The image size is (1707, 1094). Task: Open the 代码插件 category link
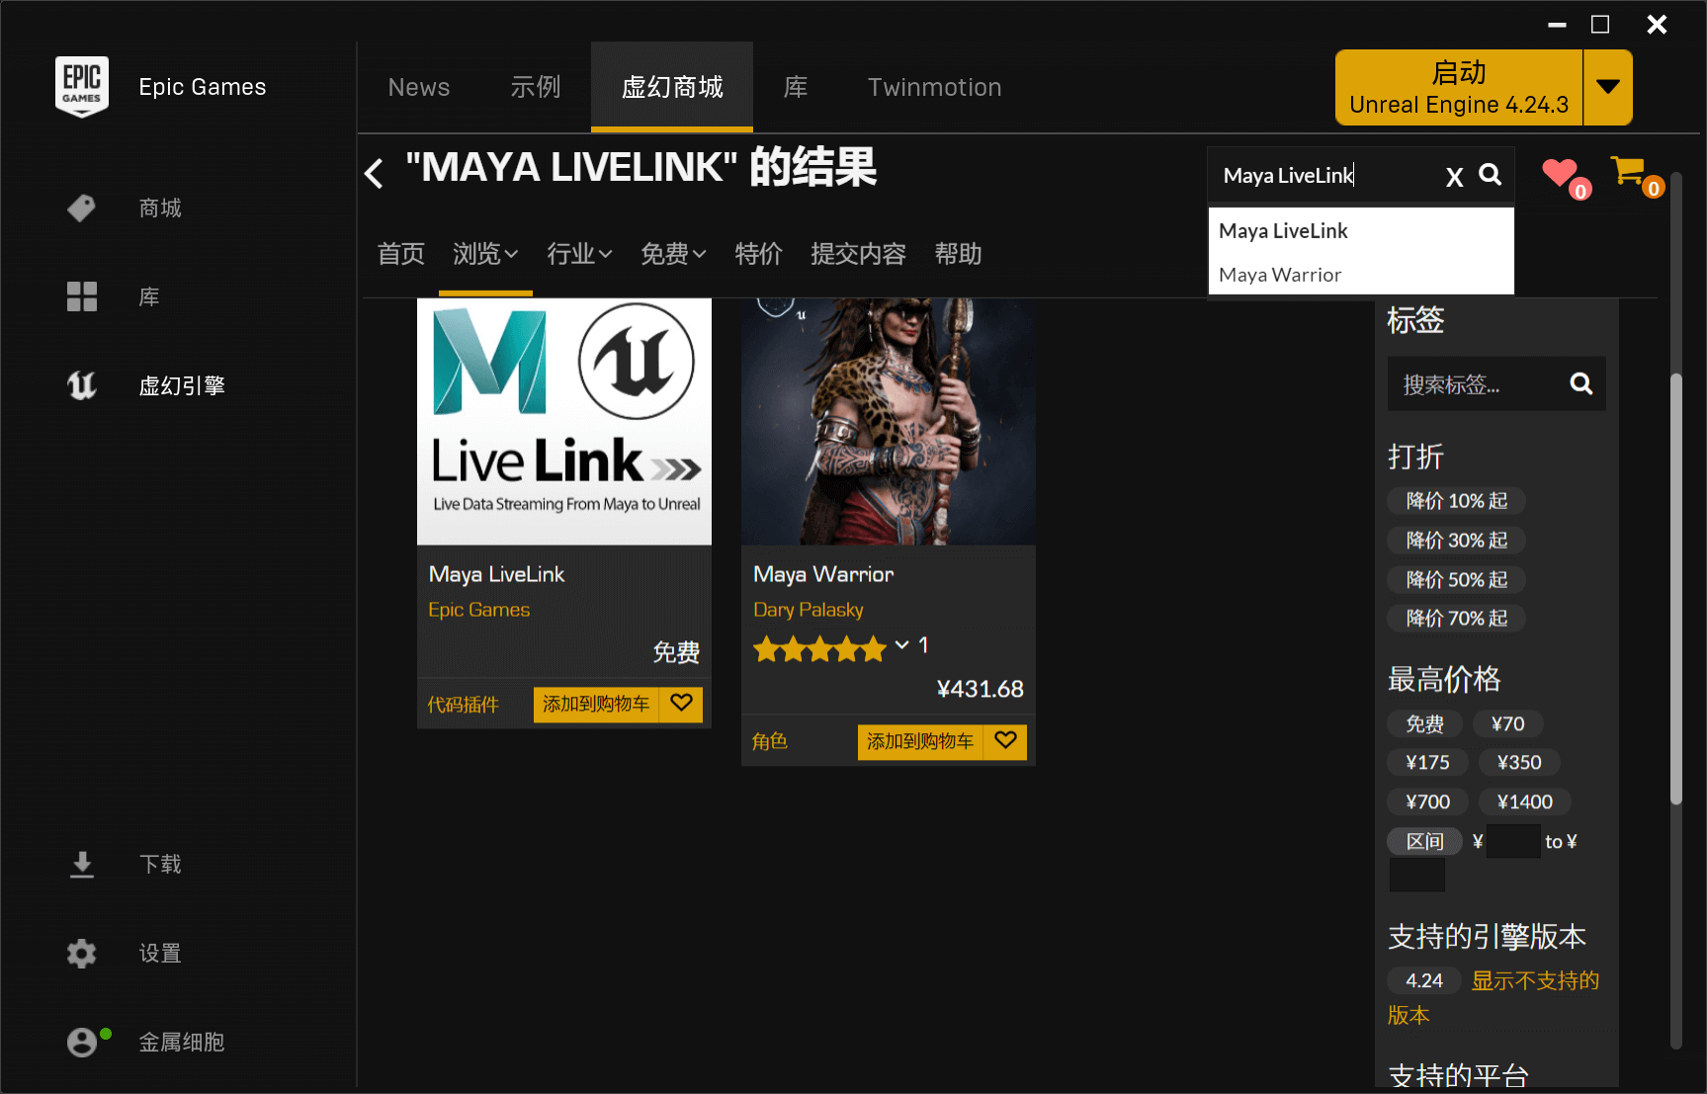coord(464,705)
